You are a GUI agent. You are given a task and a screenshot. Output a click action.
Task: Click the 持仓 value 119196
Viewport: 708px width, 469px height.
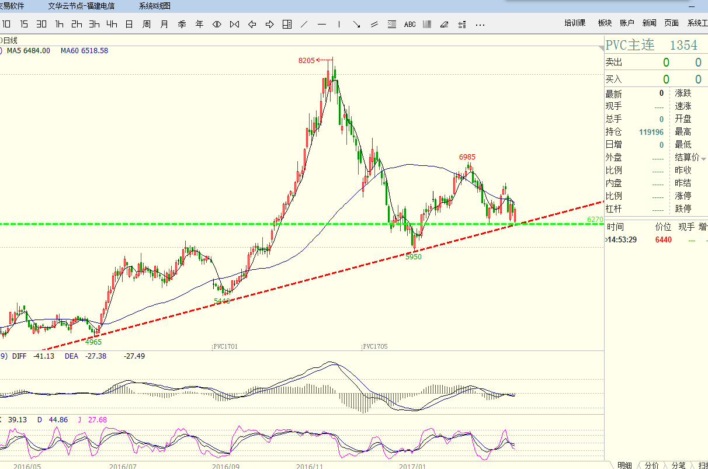click(651, 132)
